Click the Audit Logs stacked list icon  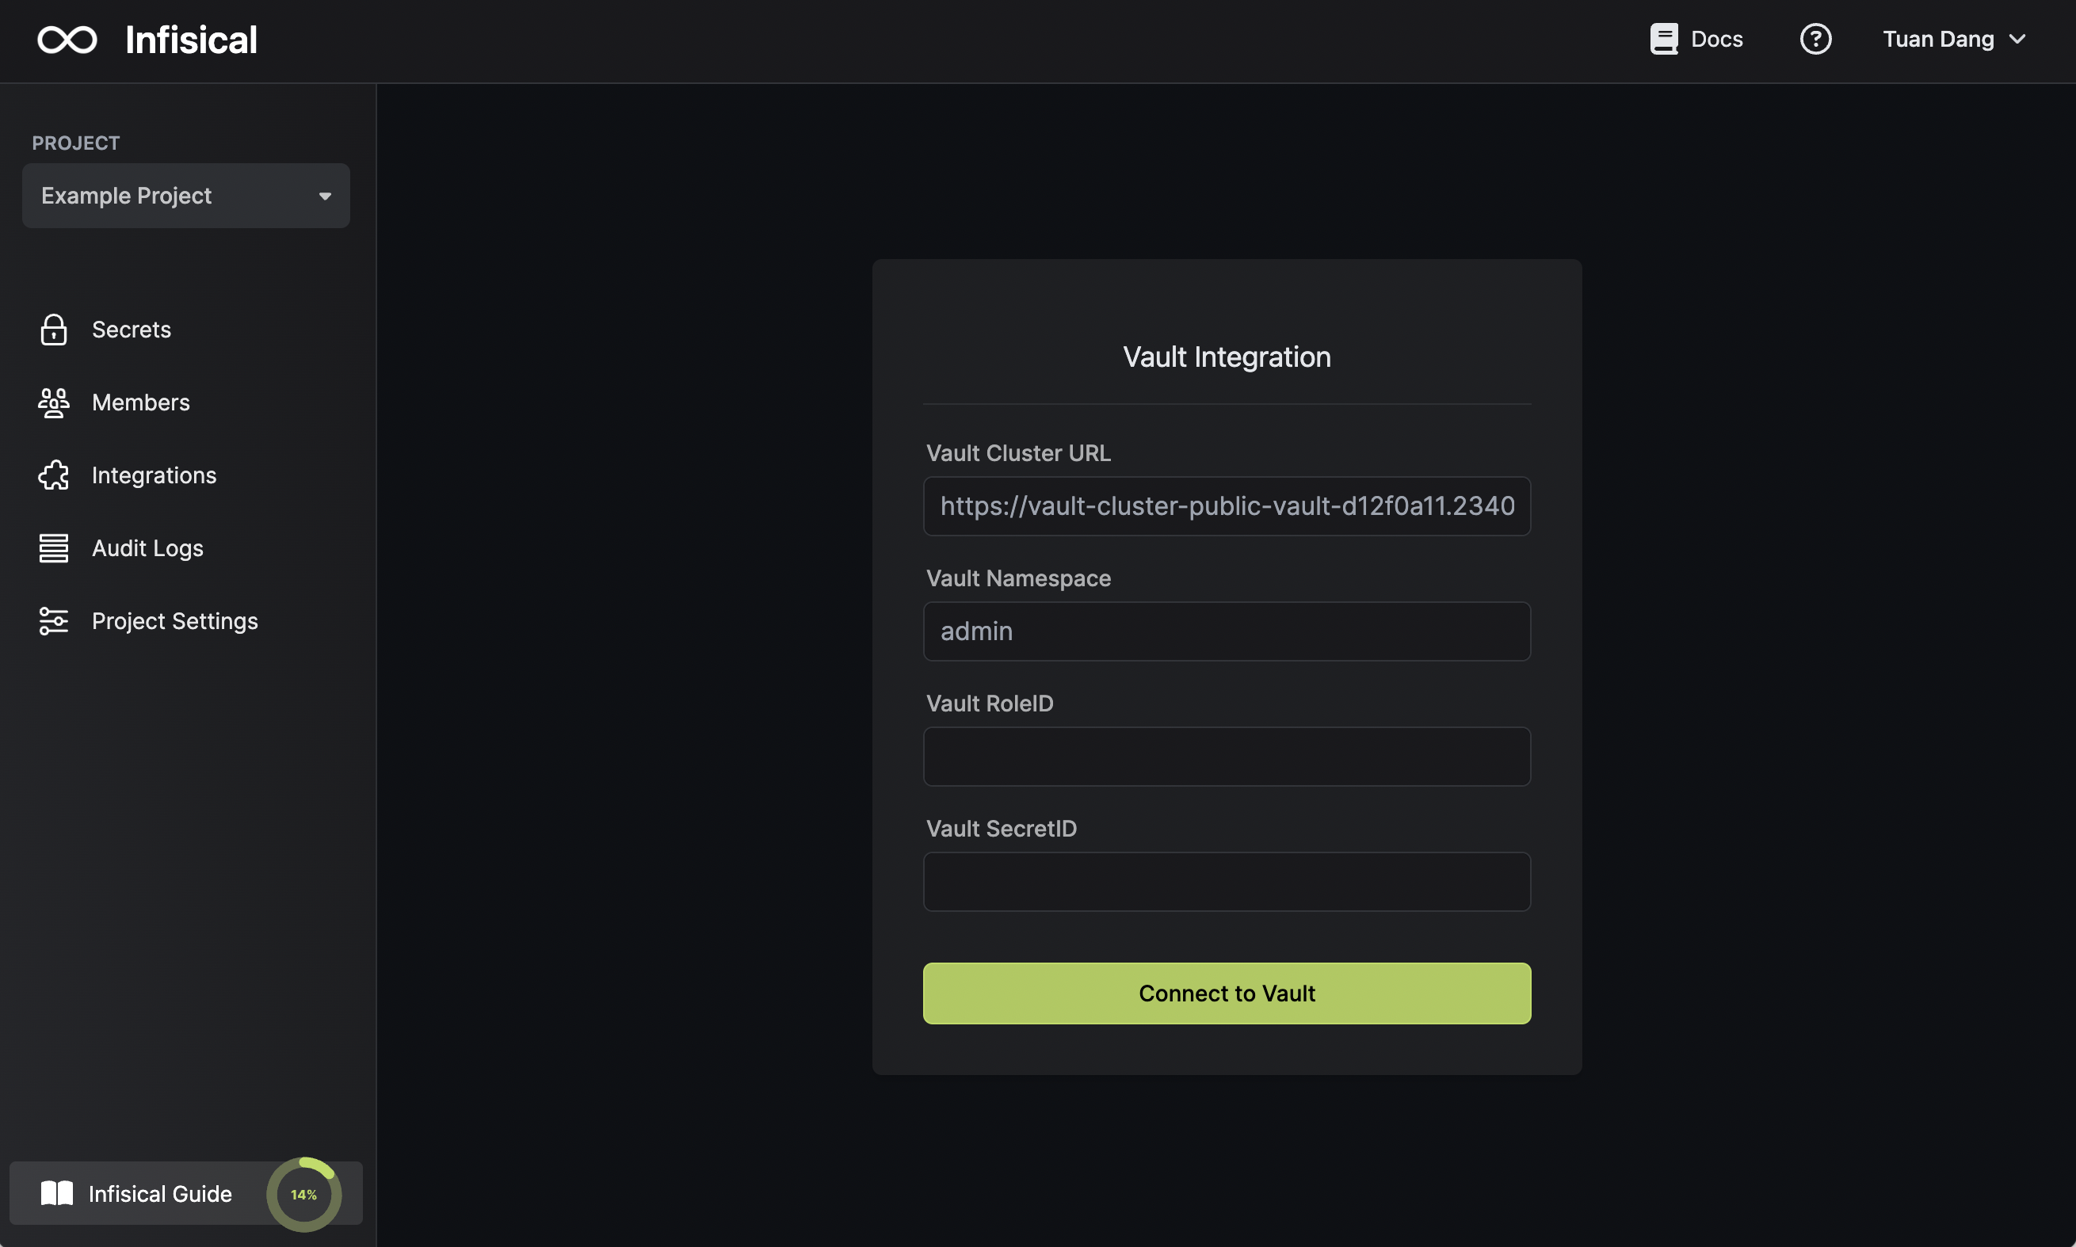54,548
